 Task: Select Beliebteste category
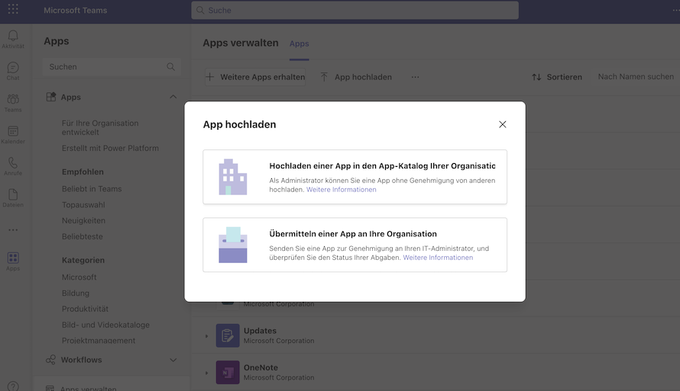click(82, 236)
